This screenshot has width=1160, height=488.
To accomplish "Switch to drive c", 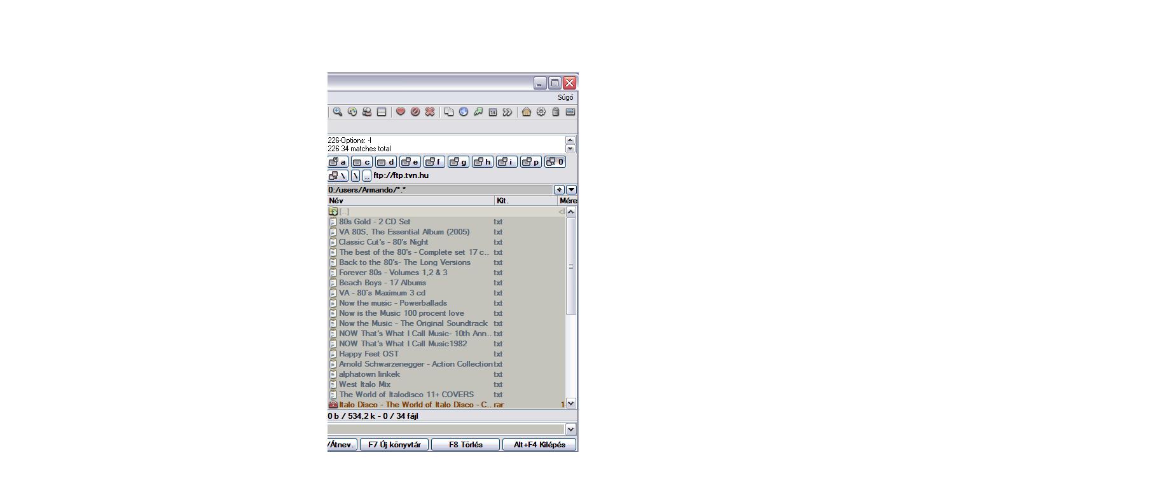I will (x=362, y=162).
